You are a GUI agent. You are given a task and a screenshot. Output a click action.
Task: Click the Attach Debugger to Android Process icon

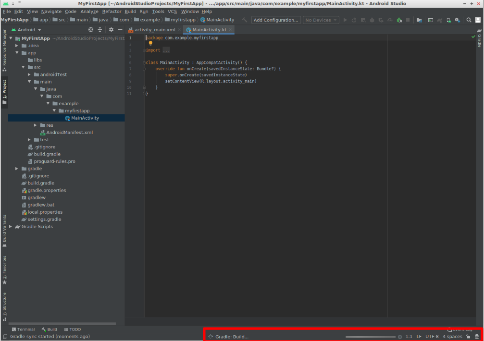(x=399, y=20)
